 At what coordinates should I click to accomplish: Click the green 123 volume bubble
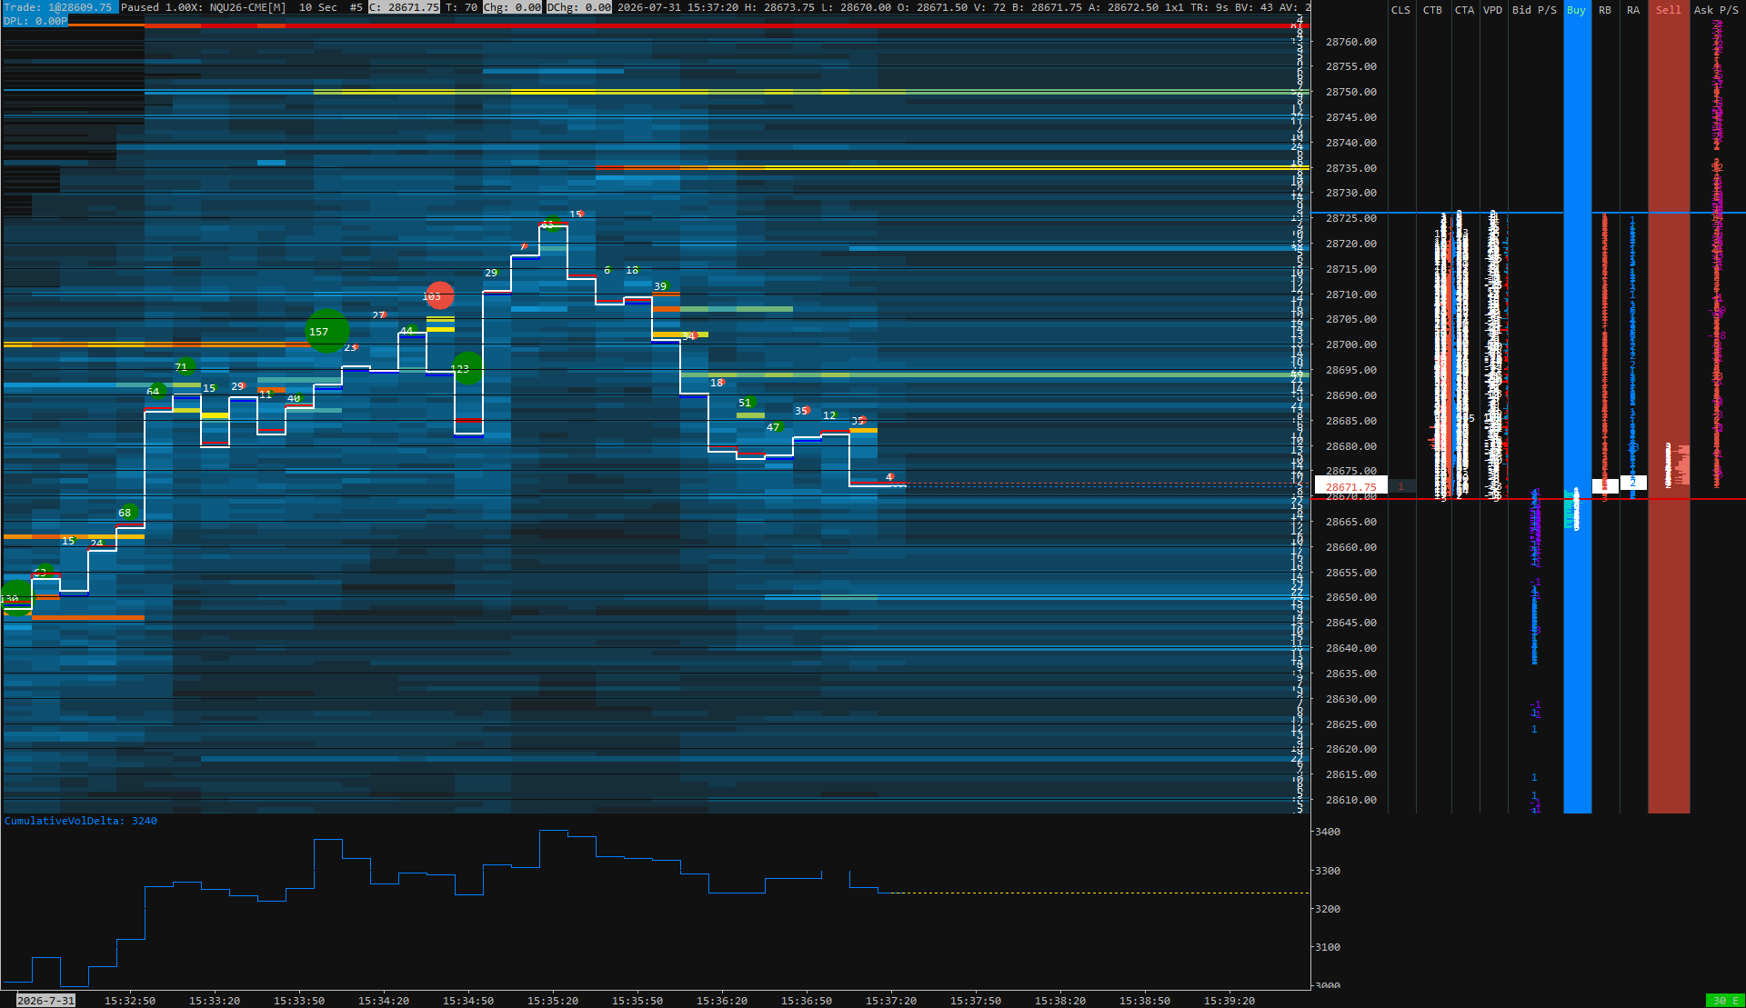click(467, 368)
